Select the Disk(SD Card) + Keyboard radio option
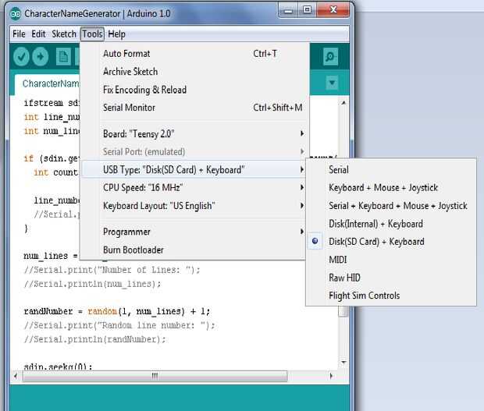 point(391,242)
